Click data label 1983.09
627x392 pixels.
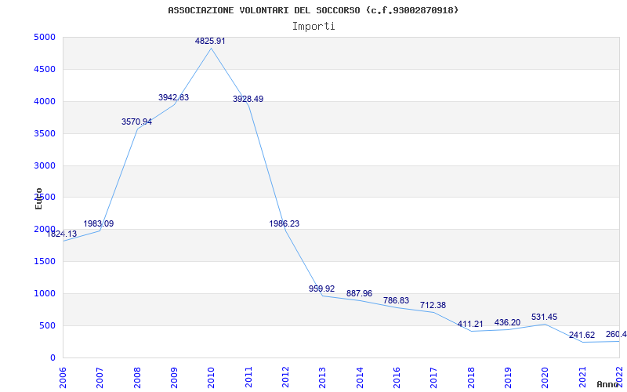pyautogui.click(x=99, y=223)
